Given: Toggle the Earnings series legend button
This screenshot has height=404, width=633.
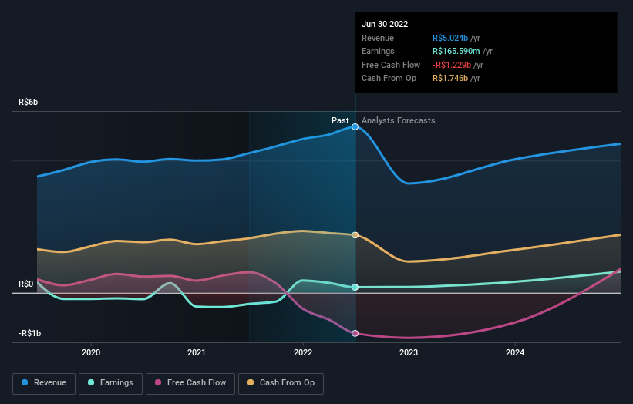Looking at the screenshot, I should click(110, 383).
